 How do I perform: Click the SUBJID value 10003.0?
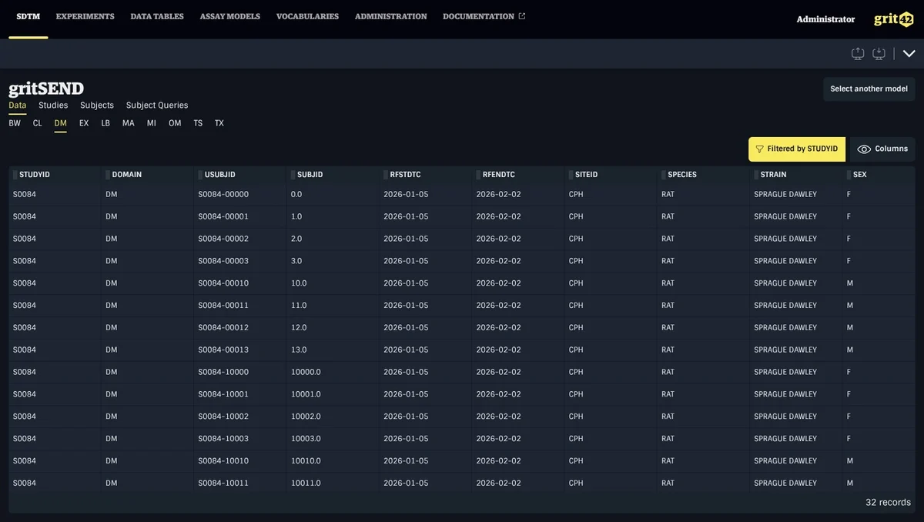click(x=306, y=439)
